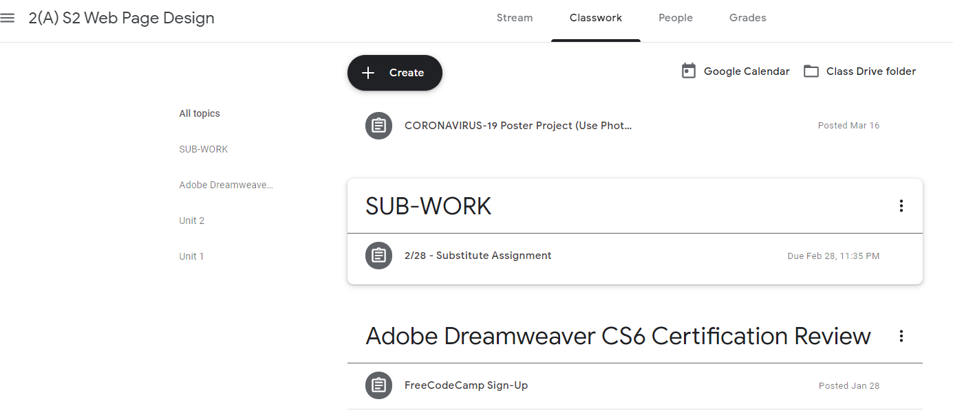Open the main hamburger menu
Viewport: 953px width, 417px height.
[x=8, y=18]
